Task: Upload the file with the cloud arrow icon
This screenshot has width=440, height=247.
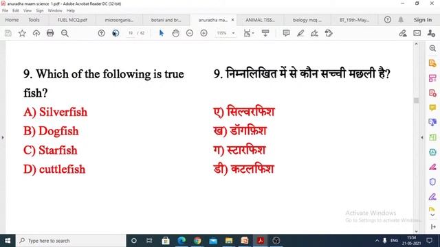Action: [x=36, y=34]
